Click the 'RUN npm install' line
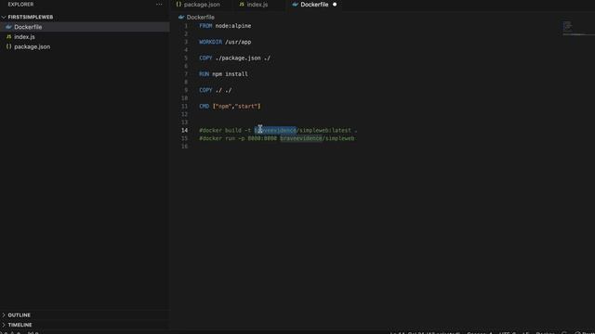The width and height of the screenshot is (595, 334). click(223, 74)
